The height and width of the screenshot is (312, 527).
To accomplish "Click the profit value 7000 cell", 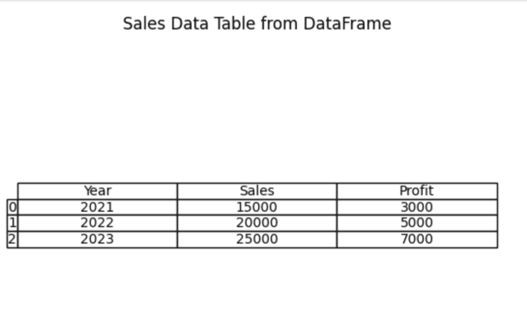I will coord(416,240).
